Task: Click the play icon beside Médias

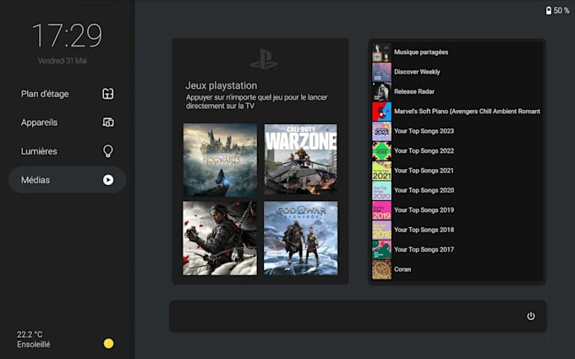Action: pos(108,180)
